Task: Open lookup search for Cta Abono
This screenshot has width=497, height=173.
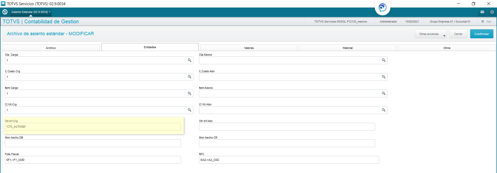Action: [x=384, y=60]
